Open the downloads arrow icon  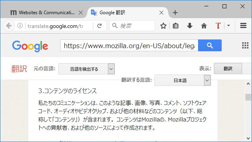point(190,26)
